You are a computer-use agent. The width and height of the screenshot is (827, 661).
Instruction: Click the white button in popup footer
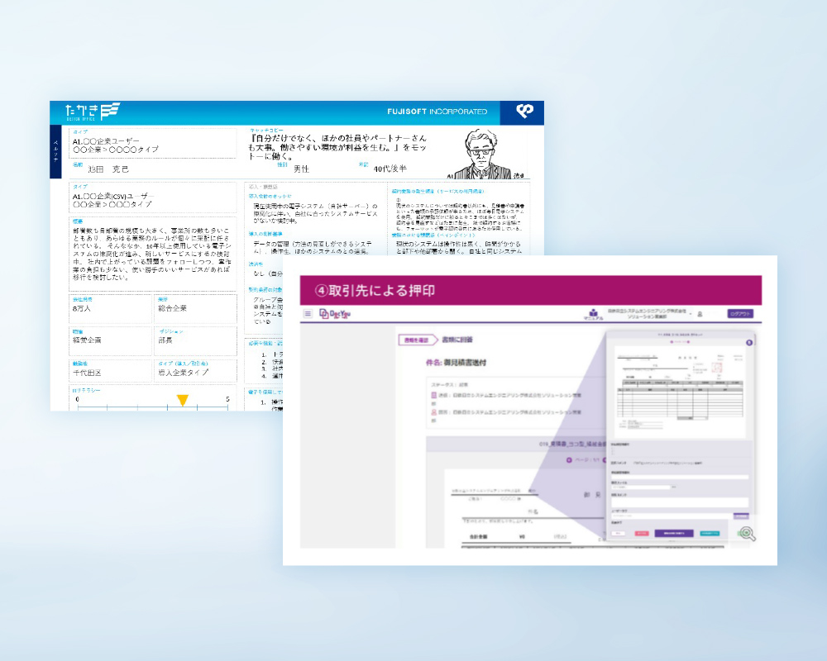[618, 534]
